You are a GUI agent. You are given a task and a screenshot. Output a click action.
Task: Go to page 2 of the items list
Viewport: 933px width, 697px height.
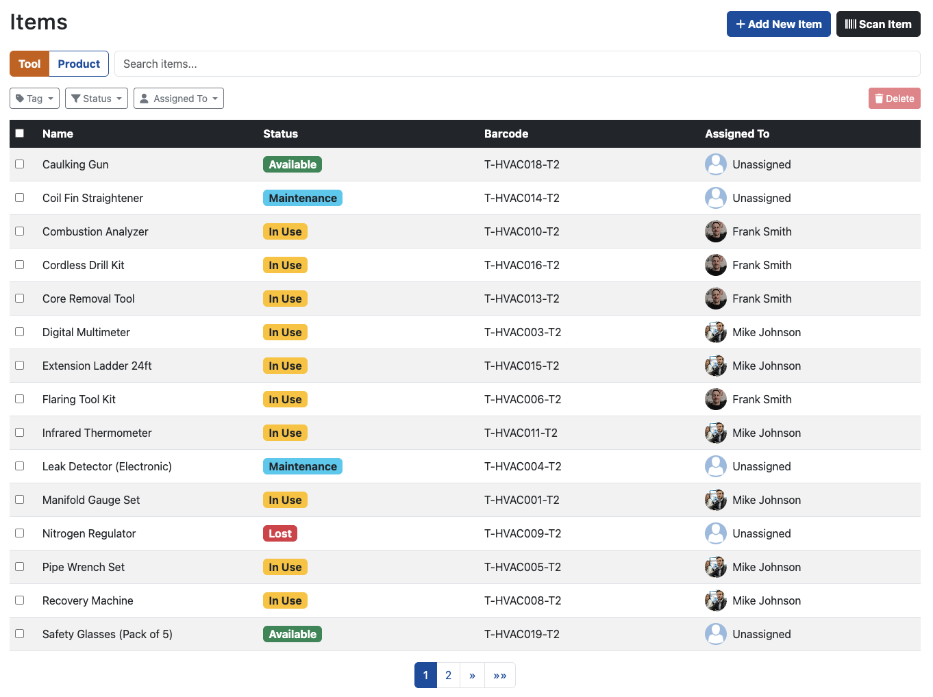point(448,675)
